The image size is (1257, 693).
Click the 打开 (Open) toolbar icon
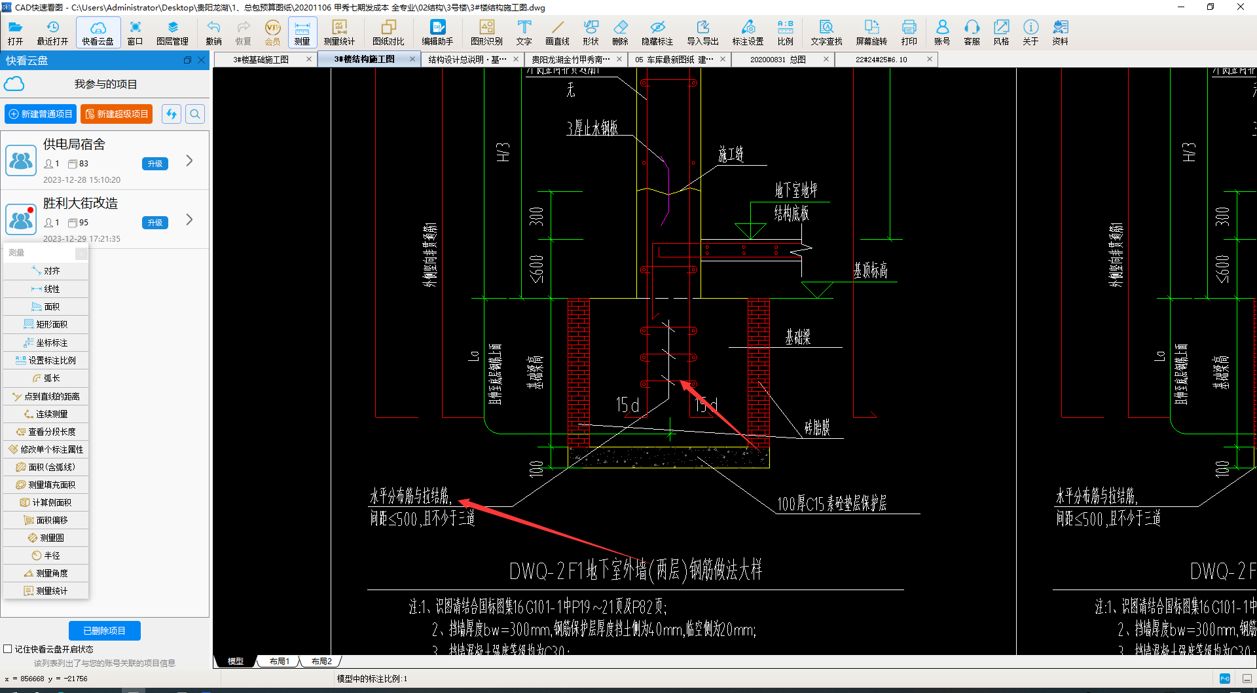15,32
